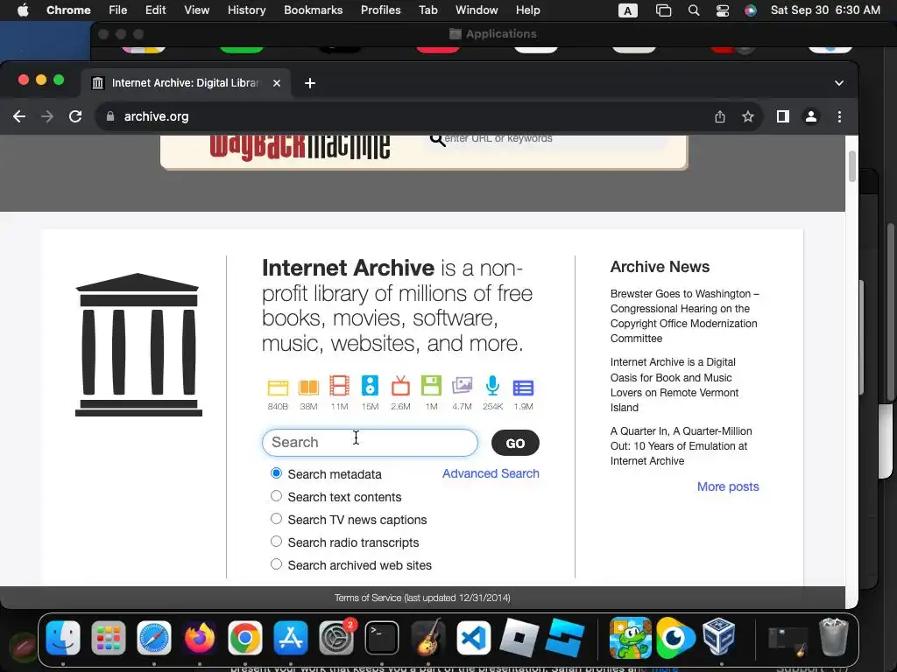Open Launchpad from the dock
Image resolution: width=897 pixels, height=672 pixels.
(x=108, y=637)
